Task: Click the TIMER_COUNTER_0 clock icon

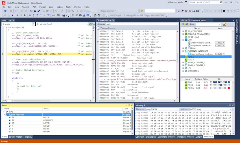Action: 186,62
